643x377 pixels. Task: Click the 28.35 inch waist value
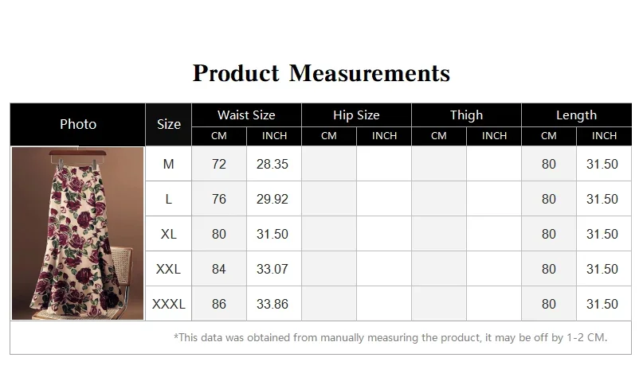click(x=272, y=164)
